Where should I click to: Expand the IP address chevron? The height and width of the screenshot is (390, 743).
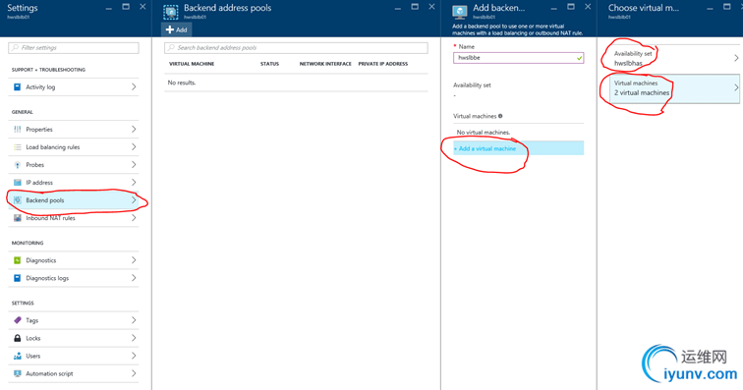134,183
